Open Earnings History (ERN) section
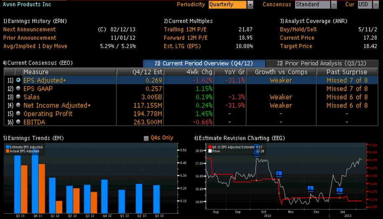This screenshot has height=219, width=383. pos(35,21)
